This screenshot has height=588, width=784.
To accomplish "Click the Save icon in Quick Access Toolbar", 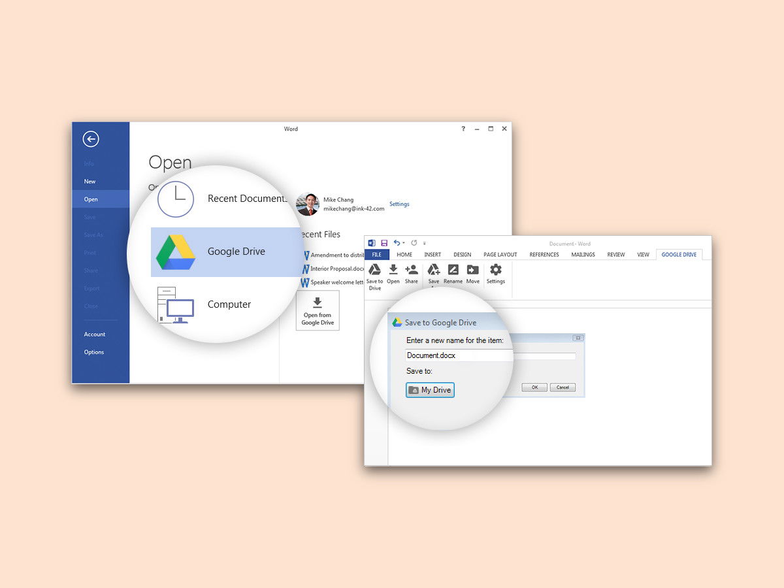I will coord(384,243).
